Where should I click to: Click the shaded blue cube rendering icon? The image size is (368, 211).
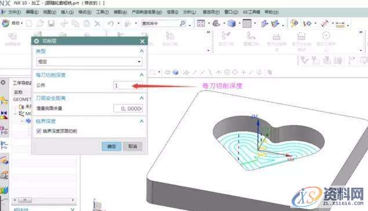[232, 23]
